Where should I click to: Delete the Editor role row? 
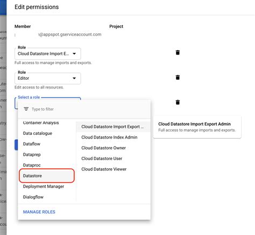[178, 77]
